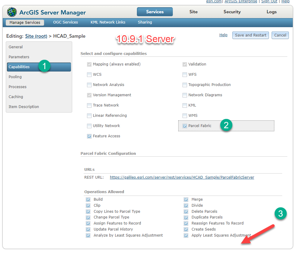The height and width of the screenshot is (255, 297).
Task: Enable the KML capability checkbox
Action: coord(185,105)
